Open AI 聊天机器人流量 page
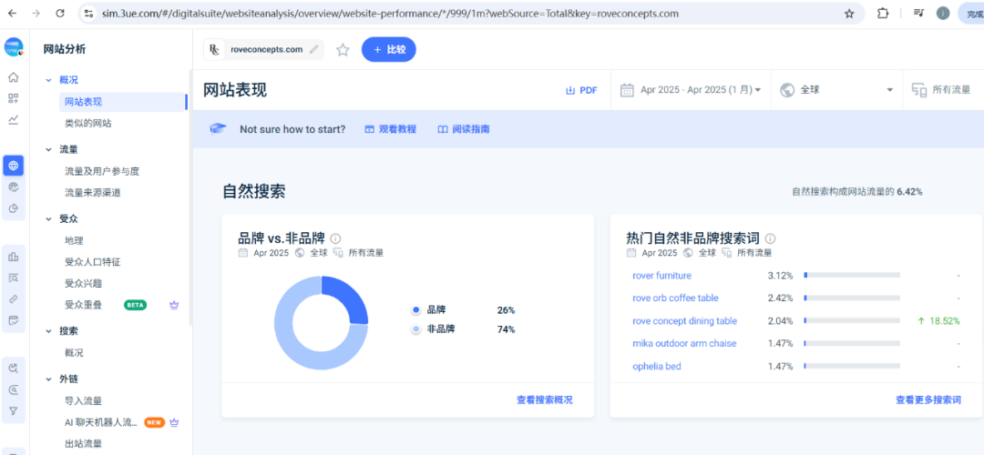984x455 pixels. tap(101, 422)
